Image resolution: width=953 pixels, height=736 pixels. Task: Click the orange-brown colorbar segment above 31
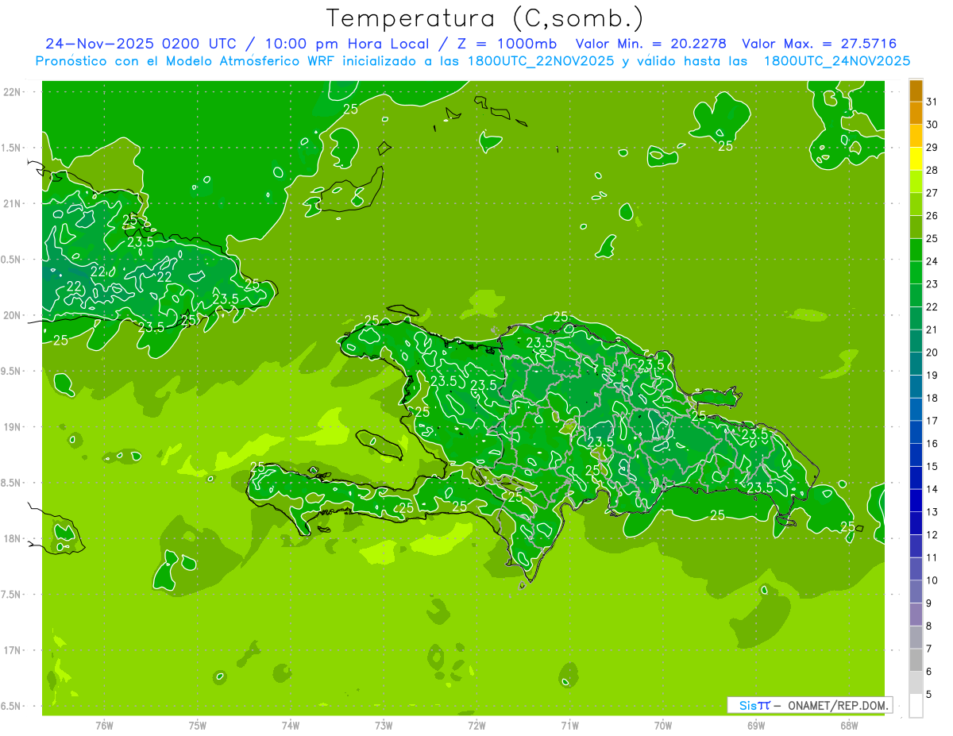click(x=916, y=91)
